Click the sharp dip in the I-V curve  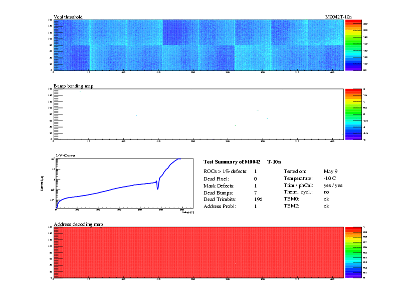click(x=158, y=187)
